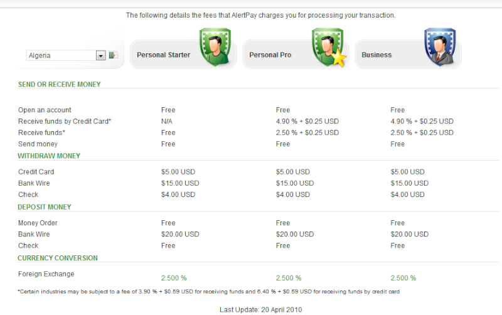Click the N/A value for Personal Starter
Viewport: 502px width, 315px height.
167,121
